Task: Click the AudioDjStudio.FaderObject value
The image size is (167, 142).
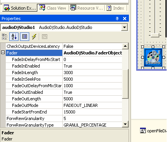Action: 93,53
